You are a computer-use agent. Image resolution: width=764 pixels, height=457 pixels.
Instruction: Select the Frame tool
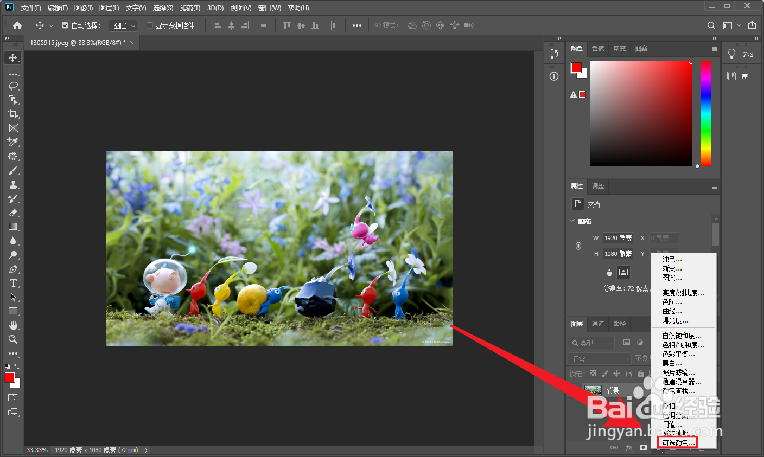pyautogui.click(x=13, y=128)
